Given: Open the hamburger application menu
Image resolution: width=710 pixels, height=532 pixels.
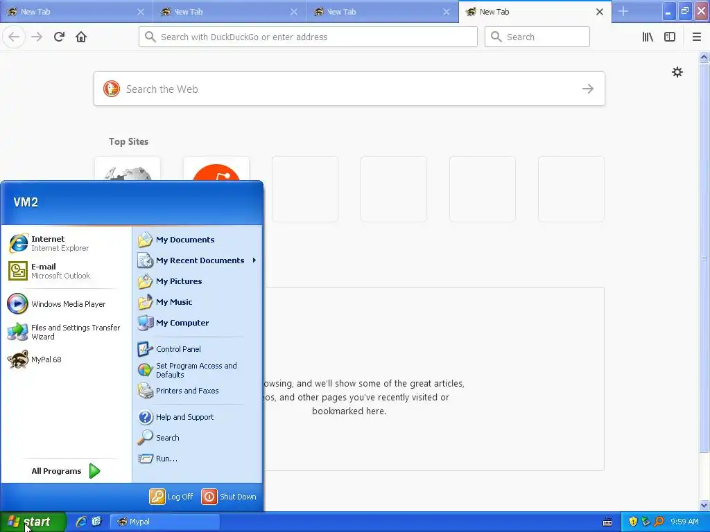Looking at the screenshot, I should [696, 37].
